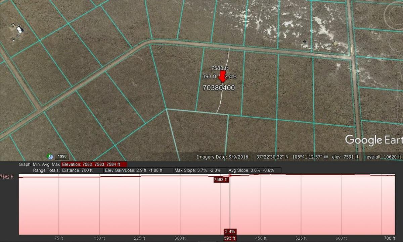
Task: Select the Max Slope range total
Action: pyautogui.click(x=200, y=170)
